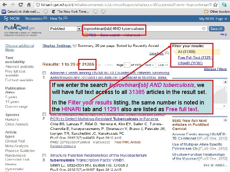Open the browser home page icon

29,5
